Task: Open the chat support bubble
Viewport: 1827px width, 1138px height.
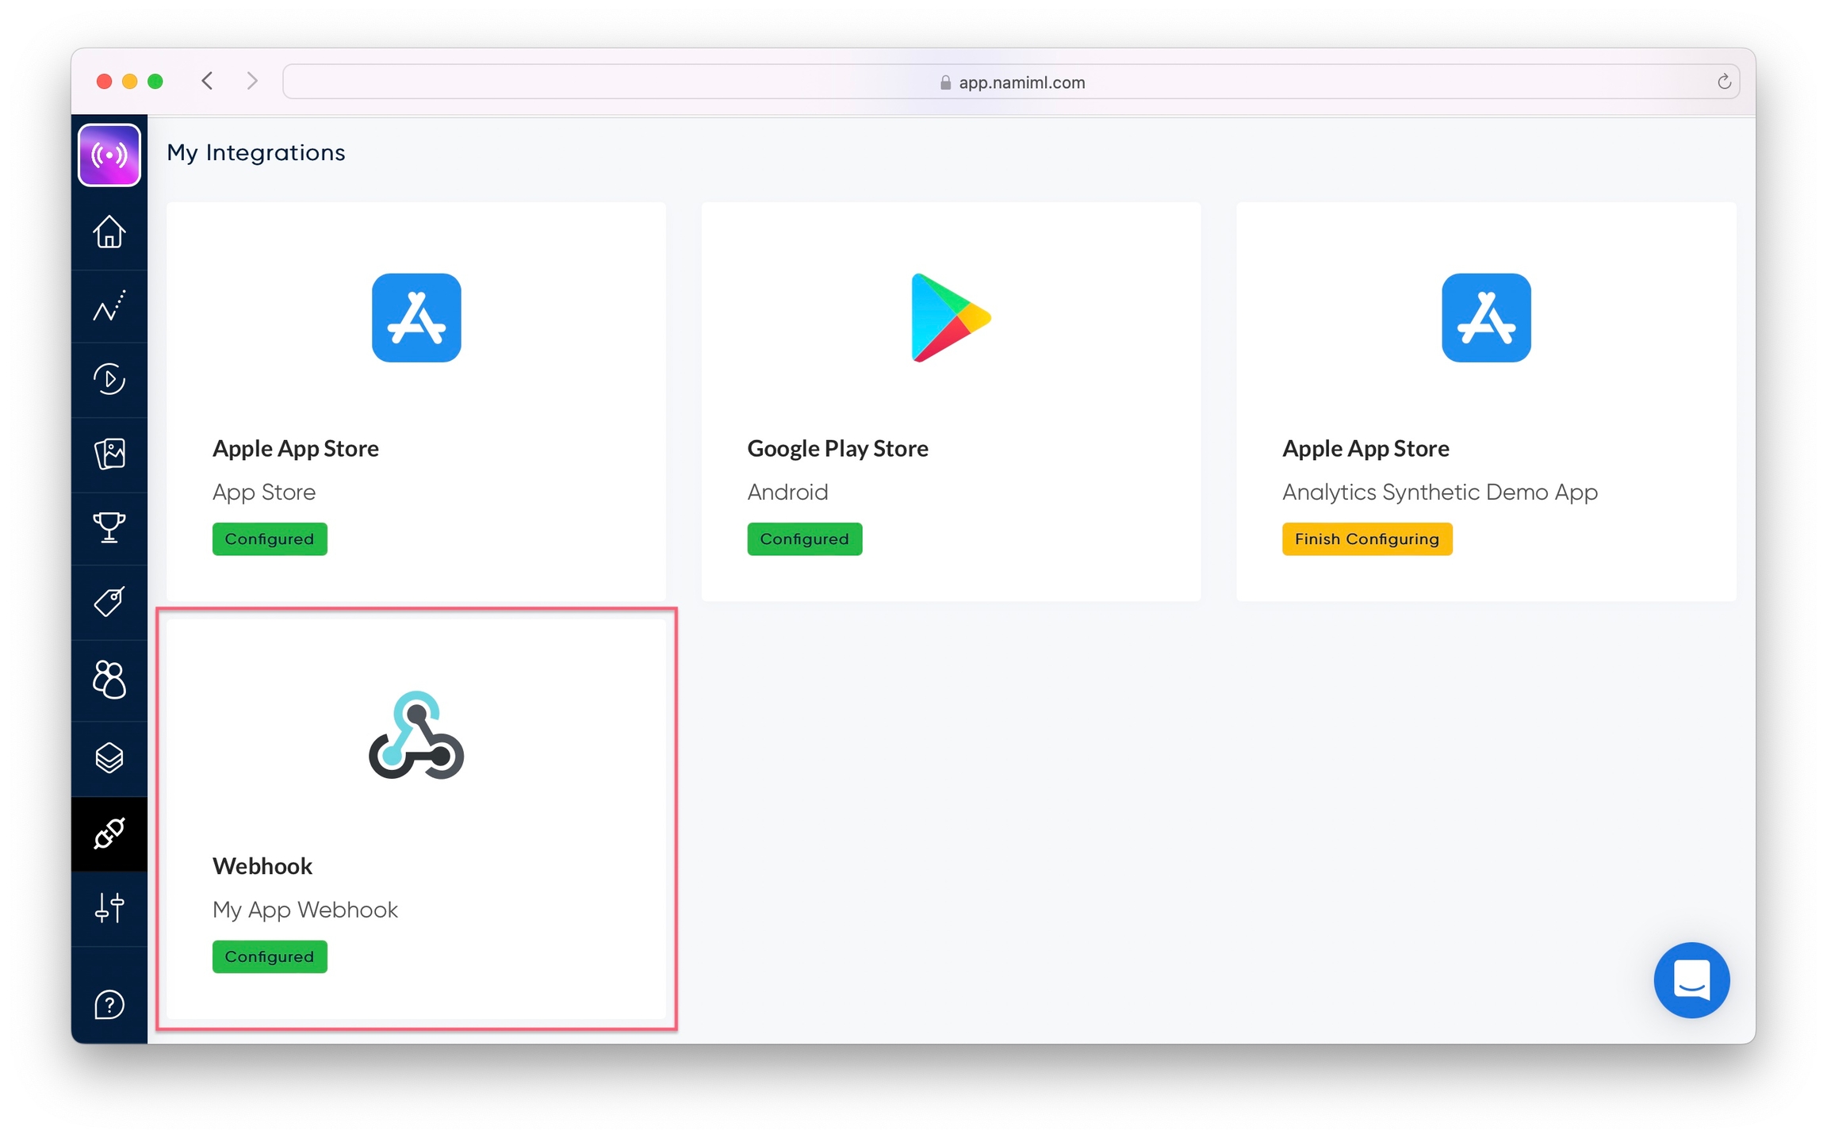Action: (1691, 980)
